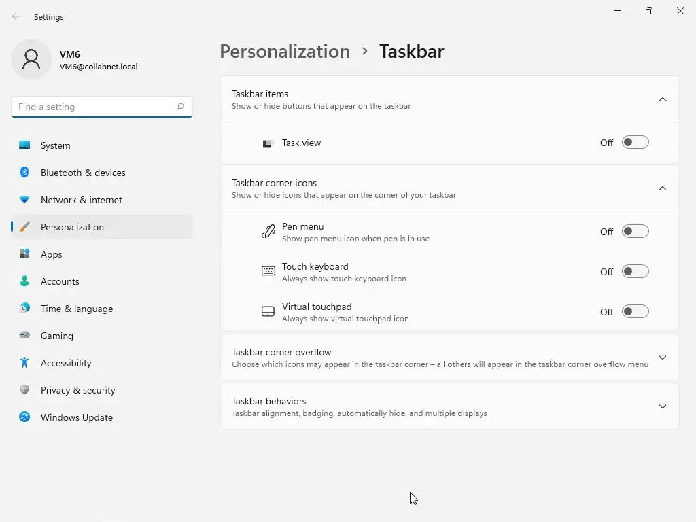Enable the Pen menu toggle

tap(635, 232)
